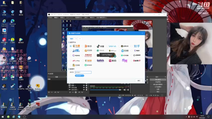Select the bilibili platform radio button

point(107,46)
